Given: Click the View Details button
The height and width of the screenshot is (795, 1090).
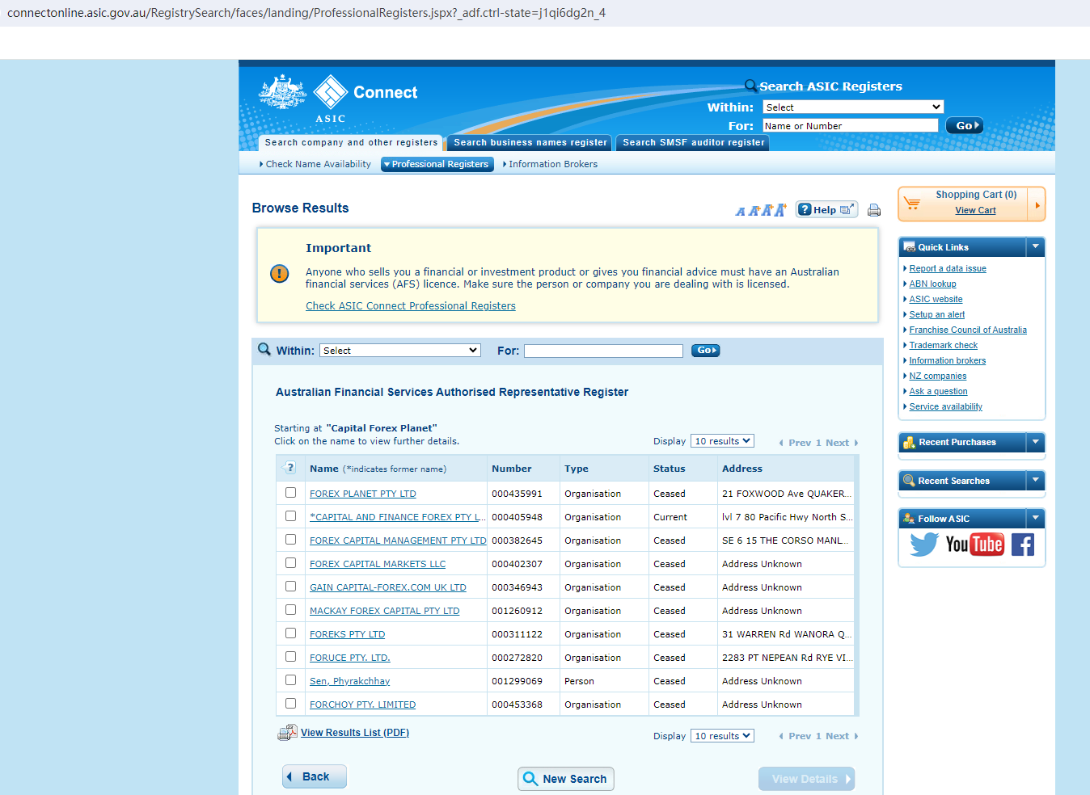Looking at the screenshot, I should [x=806, y=779].
